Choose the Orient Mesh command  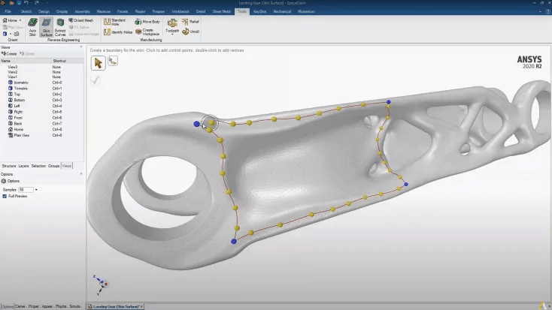click(x=80, y=20)
